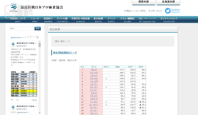Switch to the 関西本部 tab
Image resolution: width=198 pixels, height=115 pixels.
coord(144,2)
